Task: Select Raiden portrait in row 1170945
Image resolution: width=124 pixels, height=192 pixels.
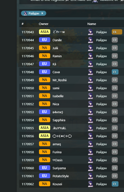Action: point(90,48)
